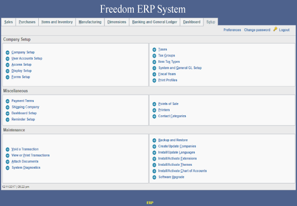Open User Accounts Setup

click(26, 58)
